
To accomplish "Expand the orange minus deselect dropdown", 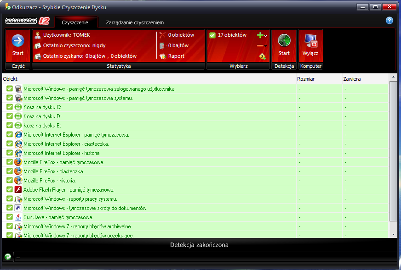I will click(262, 46).
